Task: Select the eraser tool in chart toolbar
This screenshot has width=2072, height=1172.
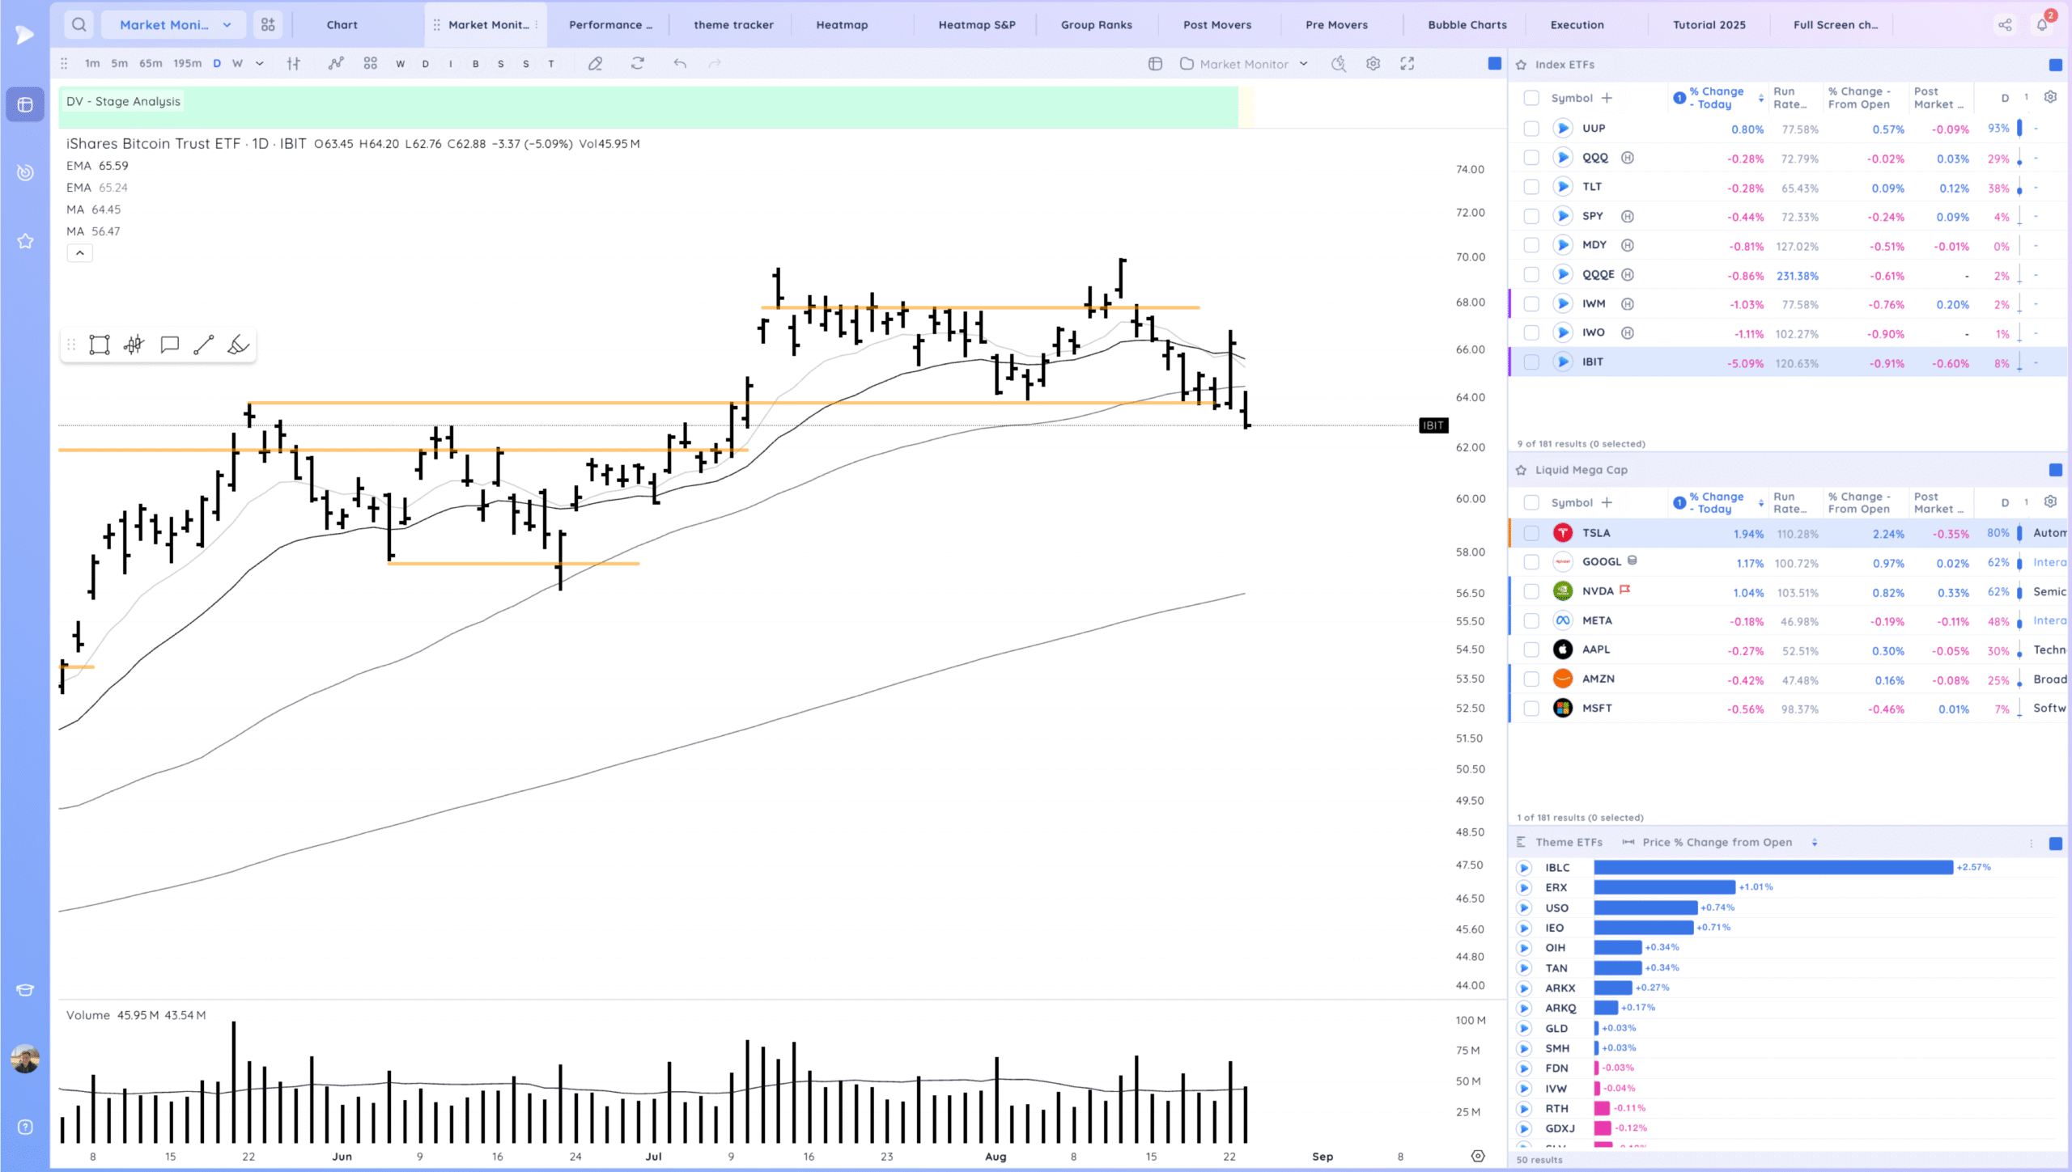Action: tap(595, 64)
